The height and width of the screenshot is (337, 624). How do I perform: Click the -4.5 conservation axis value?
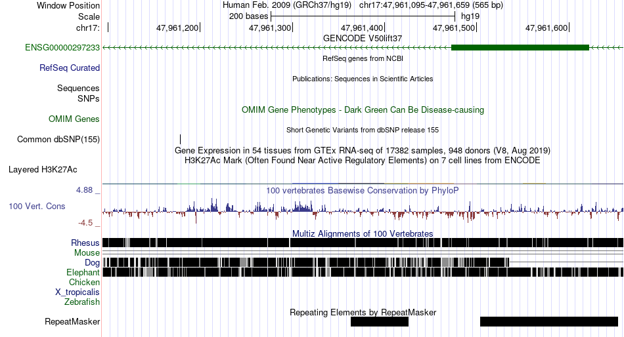[85, 223]
